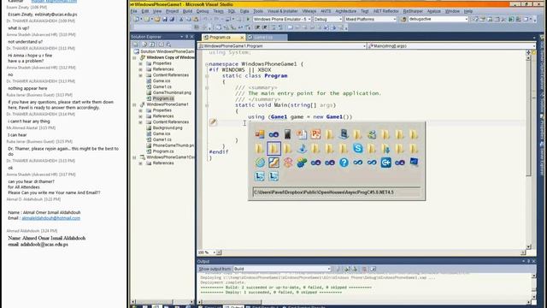Open the WindowsPhoneGame1.Program type dropdown
This screenshot has width=547, height=308.
tap(282, 46)
